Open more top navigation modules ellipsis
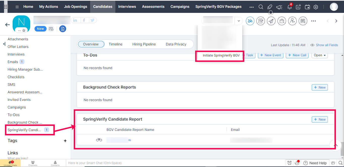Screen dimensions: 344x167 (x=252, y=7)
